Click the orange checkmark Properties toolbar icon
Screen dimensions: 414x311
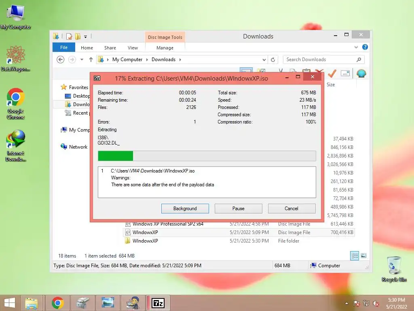tap(332, 73)
